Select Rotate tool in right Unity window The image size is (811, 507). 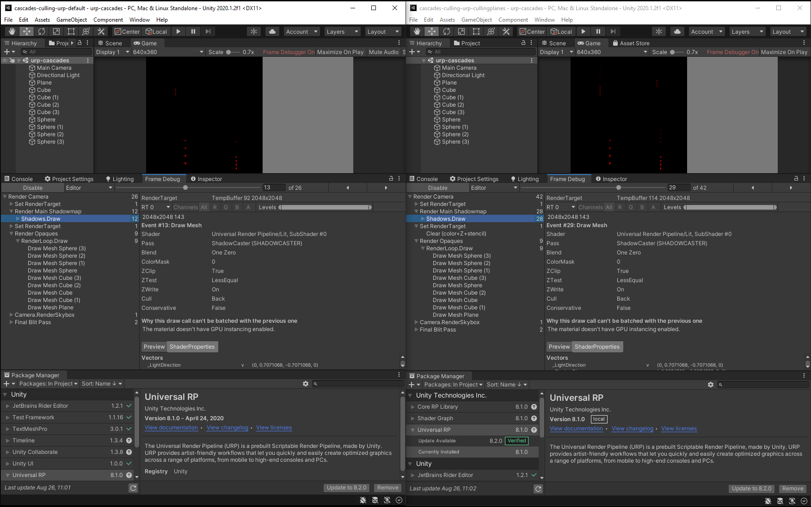pyautogui.click(x=446, y=31)
